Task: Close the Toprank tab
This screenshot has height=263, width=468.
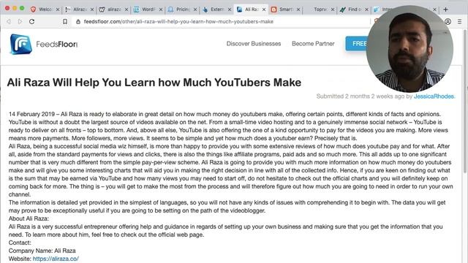Action: point(333,9)
